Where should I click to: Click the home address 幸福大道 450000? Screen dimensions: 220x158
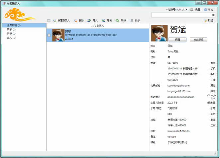[177, 120]
